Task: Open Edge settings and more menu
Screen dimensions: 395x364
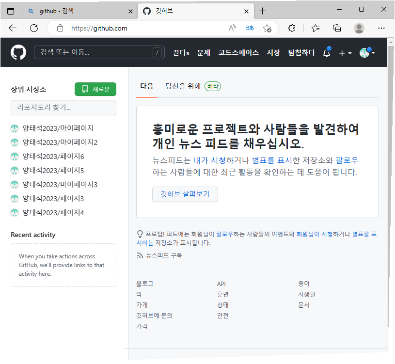Action: (x=381, y=28)
